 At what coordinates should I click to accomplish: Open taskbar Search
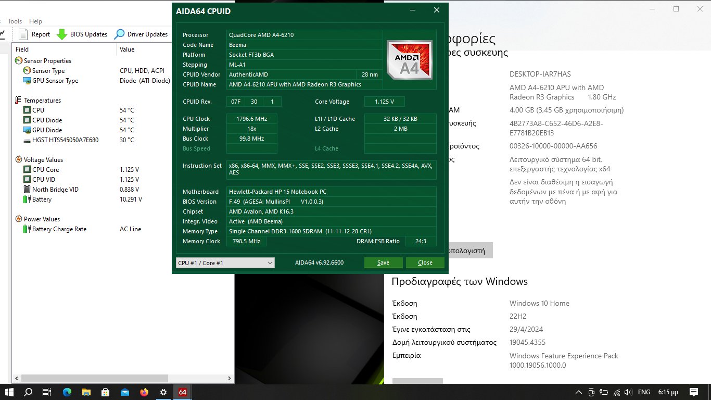click(28, 392)
